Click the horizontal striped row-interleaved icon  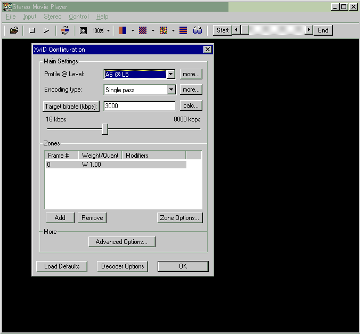tap(183, 30)
